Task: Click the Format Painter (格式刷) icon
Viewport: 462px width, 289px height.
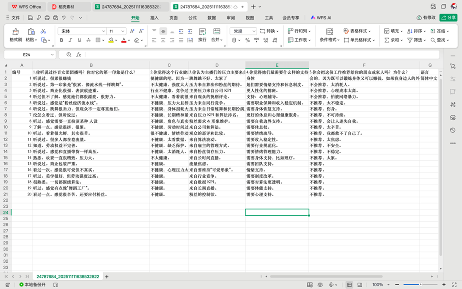Action: [15, 32]
